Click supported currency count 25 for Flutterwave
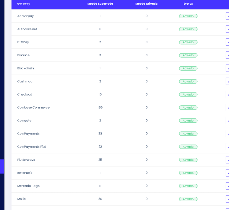Screen dimensions: 229x210 [100, 160]
